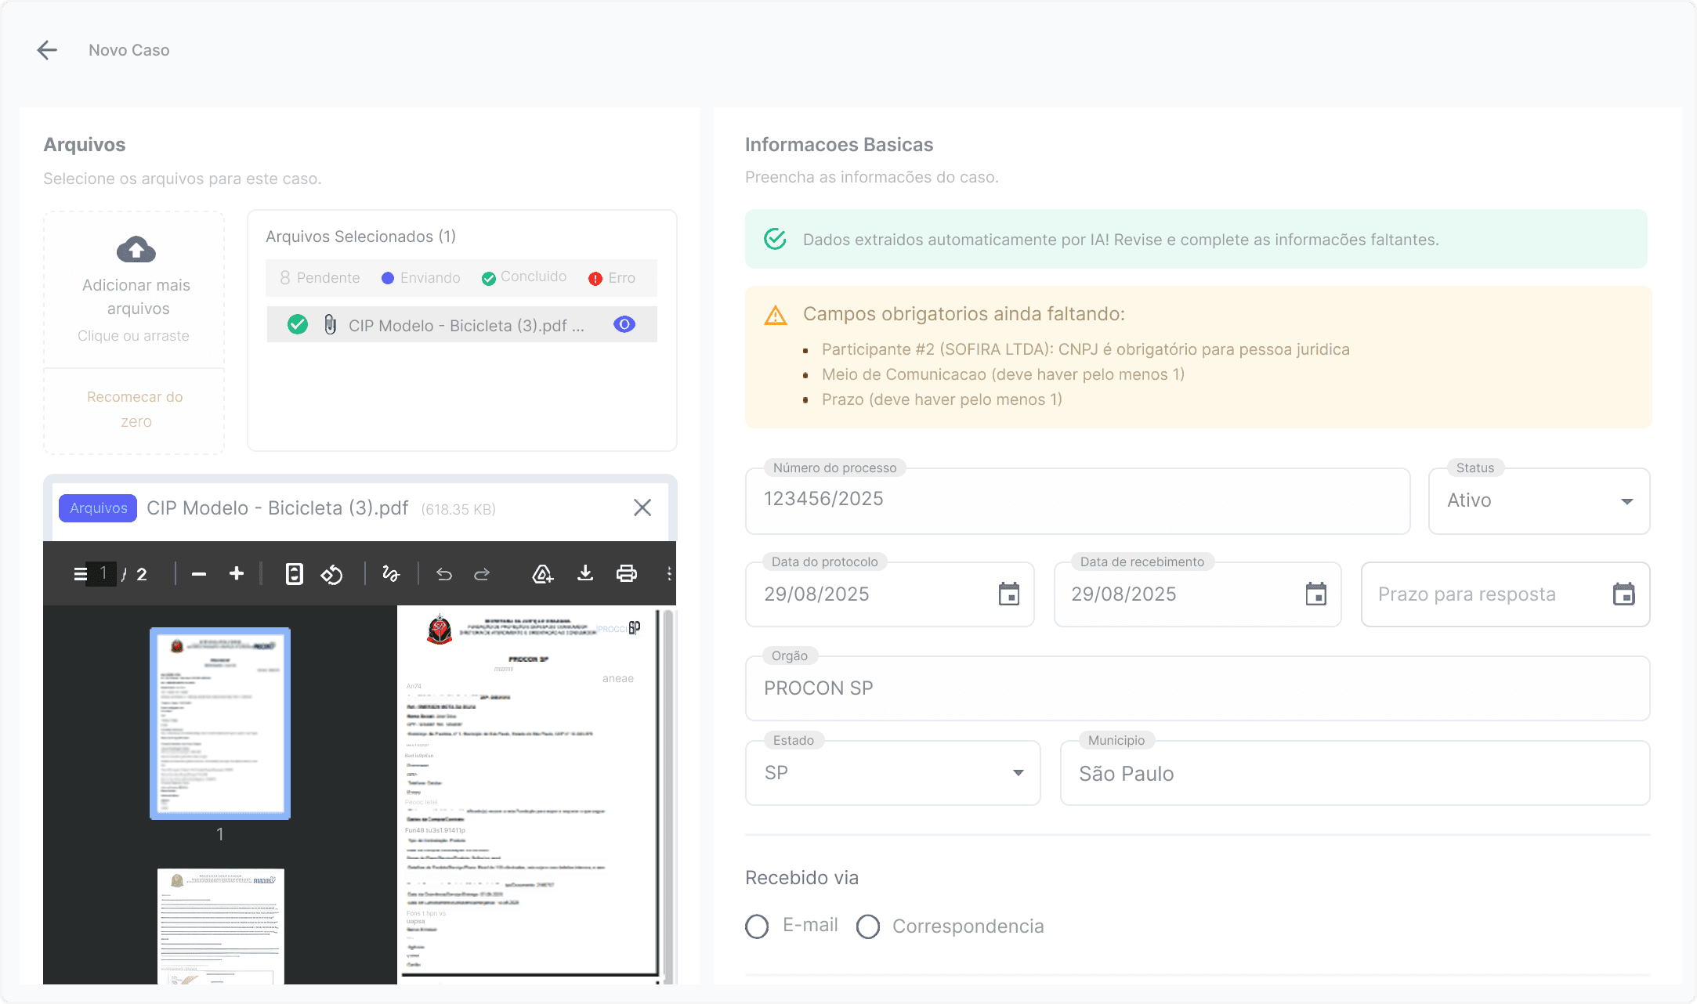Rotate the PDF page counterclockwise
The width and height of the screenshot is (1697, 1004).
(331, 574)
